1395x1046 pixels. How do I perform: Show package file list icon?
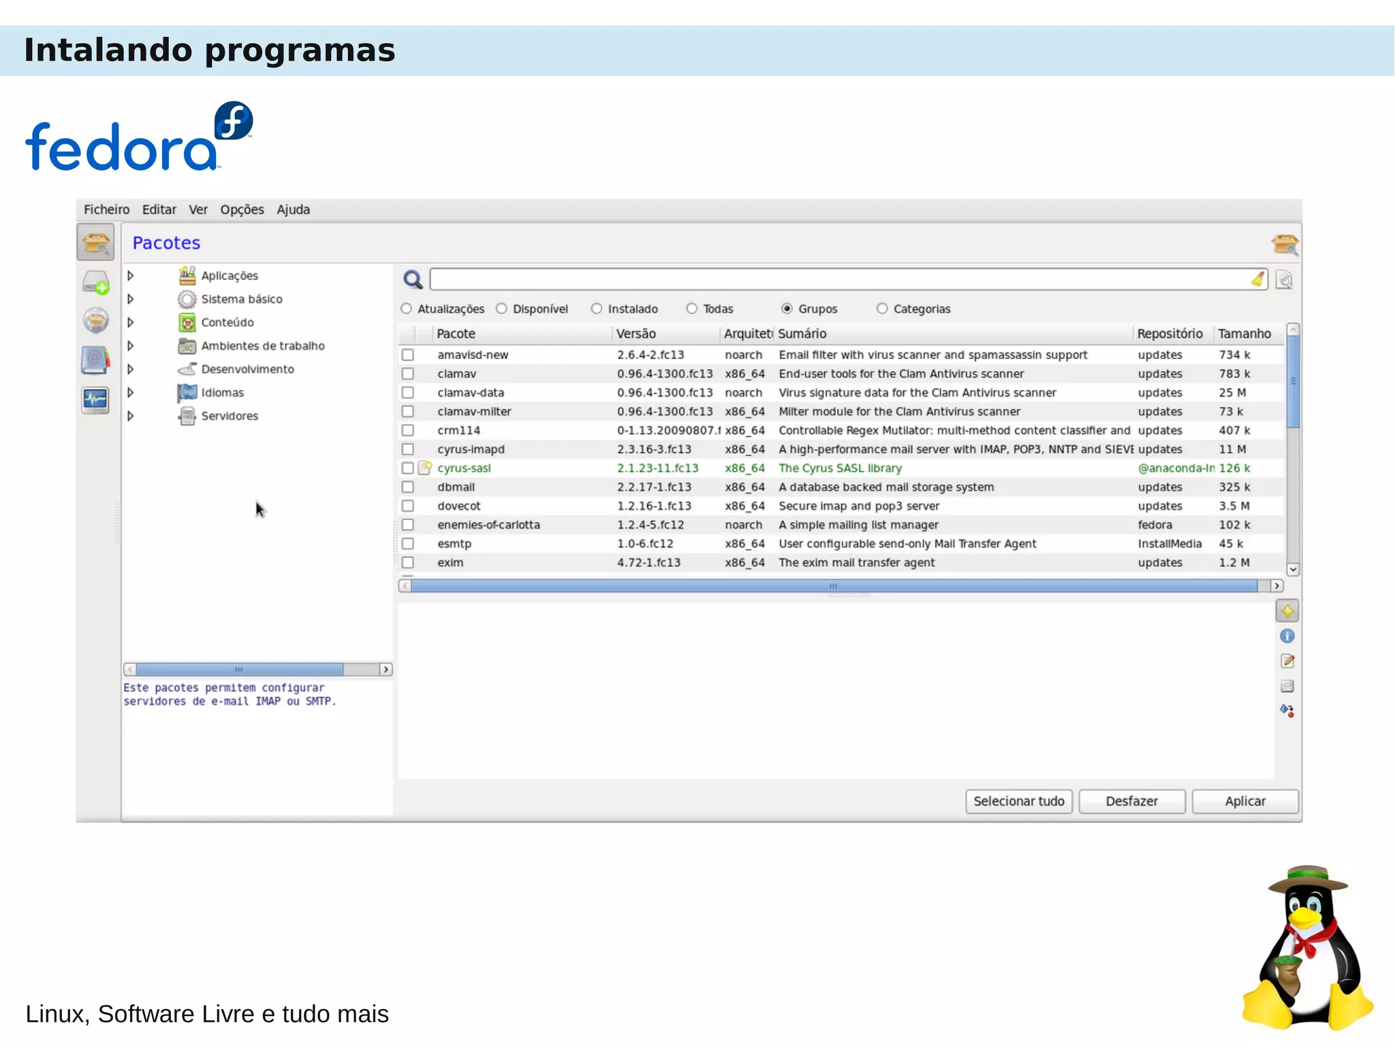[x=1287, y=686]
